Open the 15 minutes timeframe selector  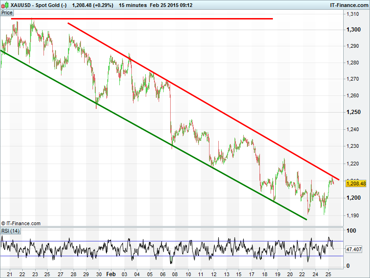click(x=133, y=5)
